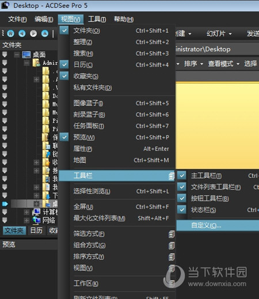Click the 网络 network globe icon
Viewport: 259px width, 299px height.
click(x=36, y=220)
